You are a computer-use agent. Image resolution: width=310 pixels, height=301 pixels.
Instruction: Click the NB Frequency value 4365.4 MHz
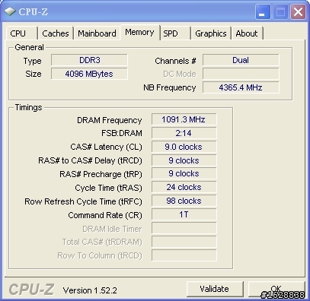click(241, 87)
